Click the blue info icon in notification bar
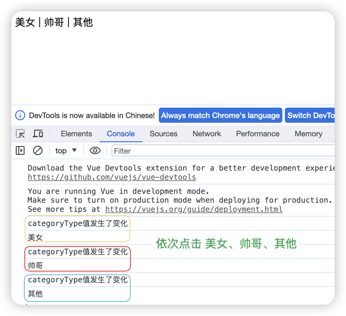The image size is (346, 316). click(x=20, y=116)
